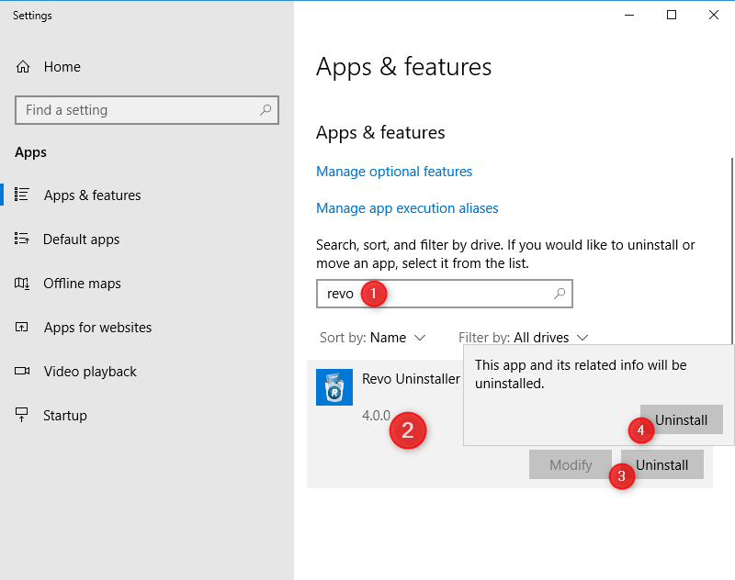
Task: Expand the Sort by Name dropdown
Action: tap(372, 338)
